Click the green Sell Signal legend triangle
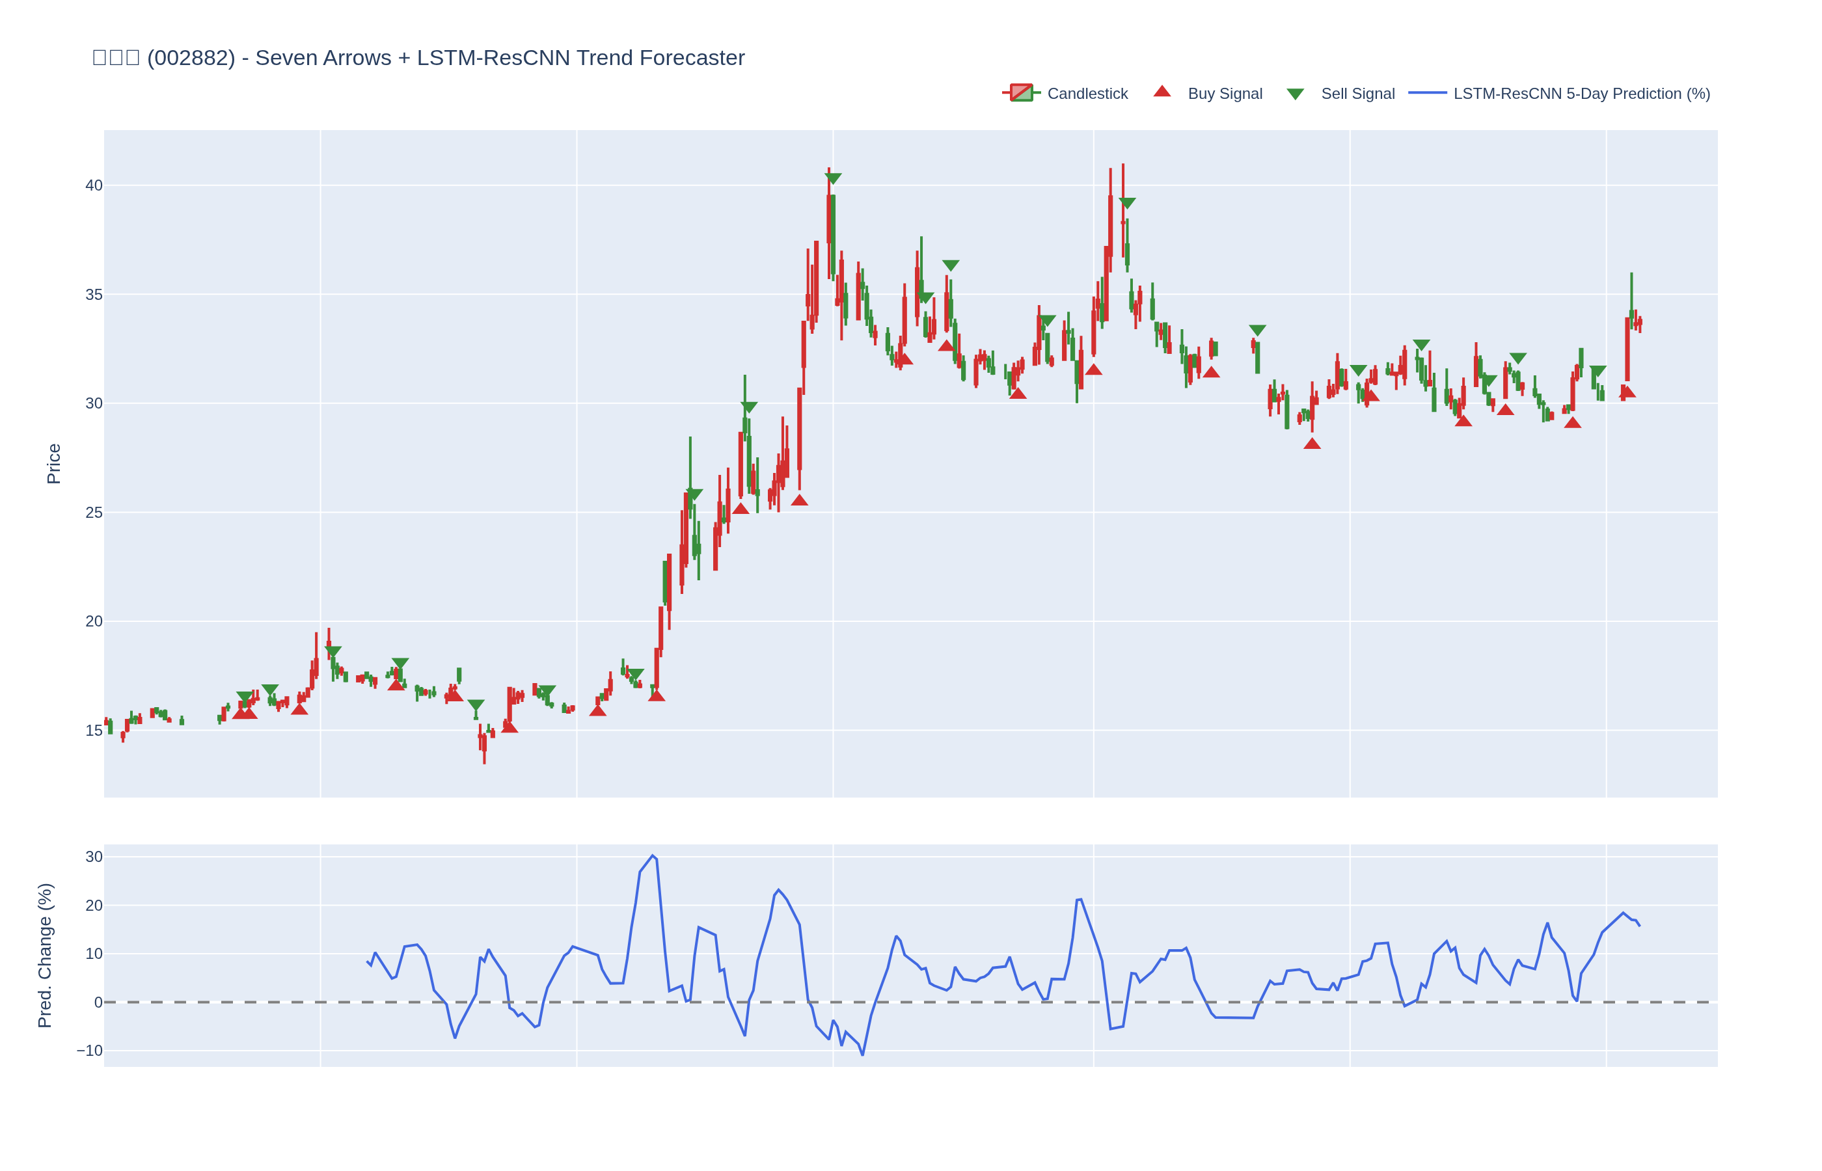 click(x=1295, y=94)
